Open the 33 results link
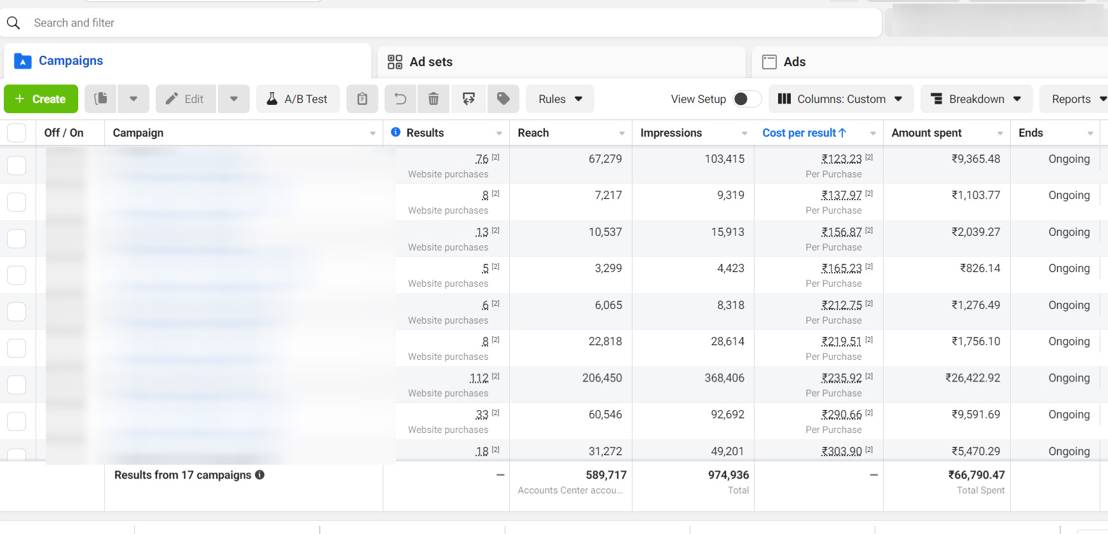The width and height of the screenshot is (1108, 534). pyautogui.click(x=482, y=414)
